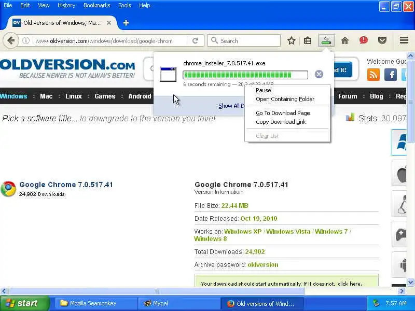Open the History menu
This screenshot has height=311, width=415.
point(66,5)
